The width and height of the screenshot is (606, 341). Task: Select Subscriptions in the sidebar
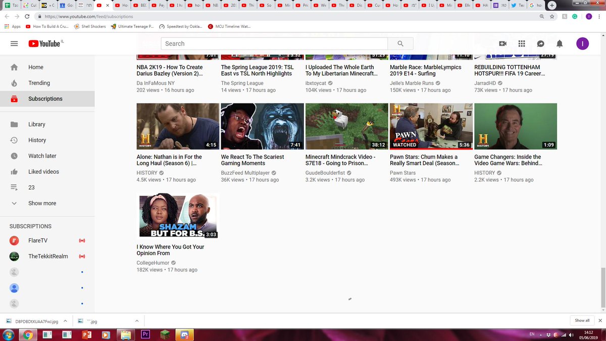[x=47, y=99]
